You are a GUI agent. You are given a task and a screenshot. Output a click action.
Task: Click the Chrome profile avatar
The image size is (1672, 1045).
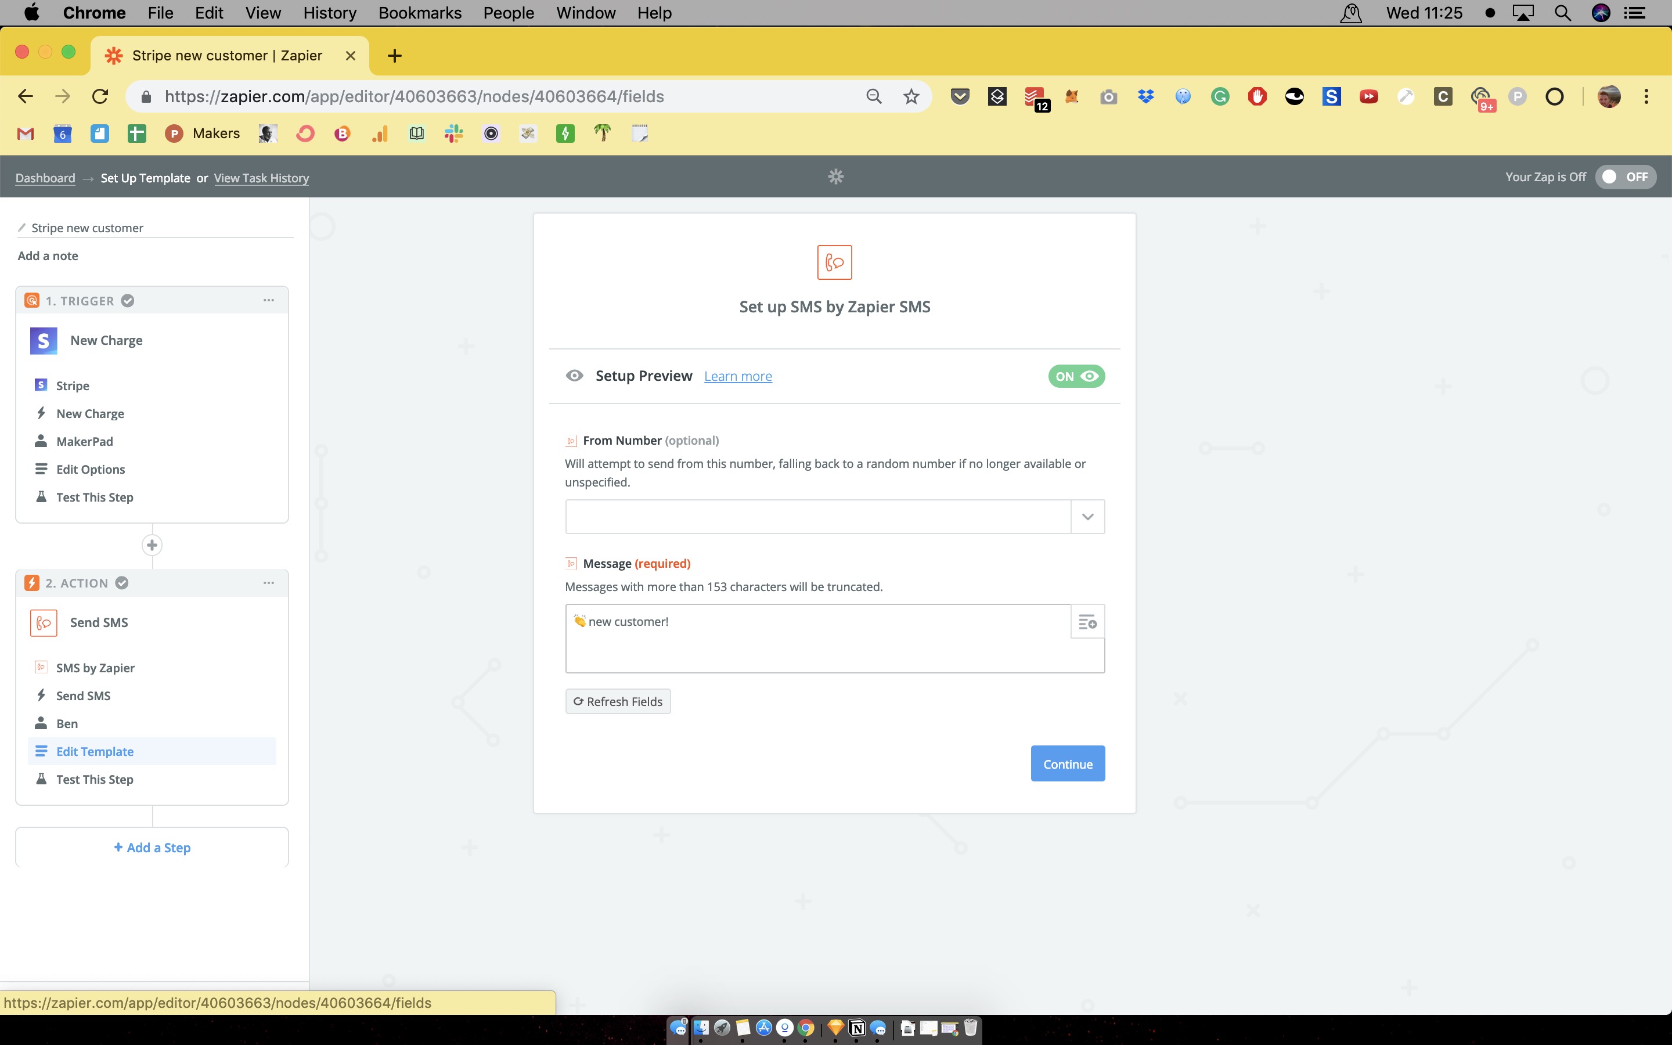point(1609,96)
